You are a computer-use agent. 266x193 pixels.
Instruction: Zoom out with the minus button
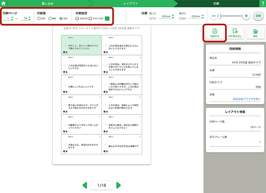tap(214, 16)
